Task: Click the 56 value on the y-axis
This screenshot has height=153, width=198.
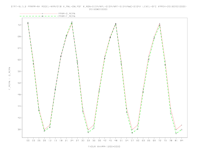Action: pos(19,71)
